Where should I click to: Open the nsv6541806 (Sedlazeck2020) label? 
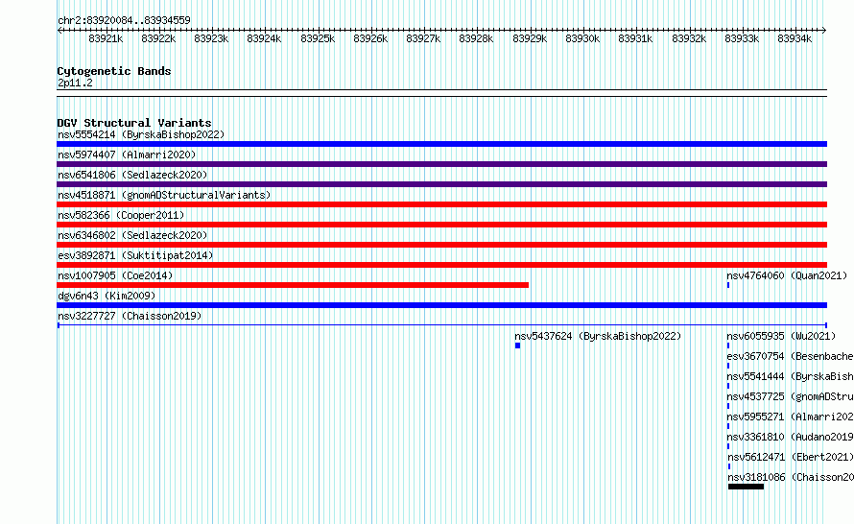tap(132, 175)
